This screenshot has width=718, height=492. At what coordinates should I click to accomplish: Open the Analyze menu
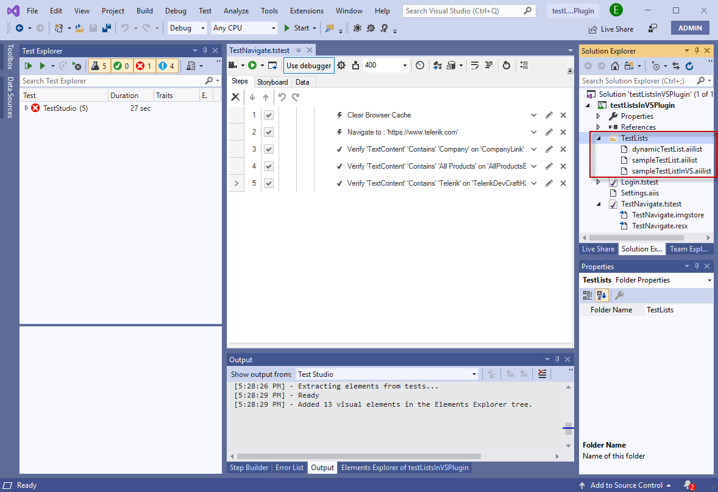[236, 10]
